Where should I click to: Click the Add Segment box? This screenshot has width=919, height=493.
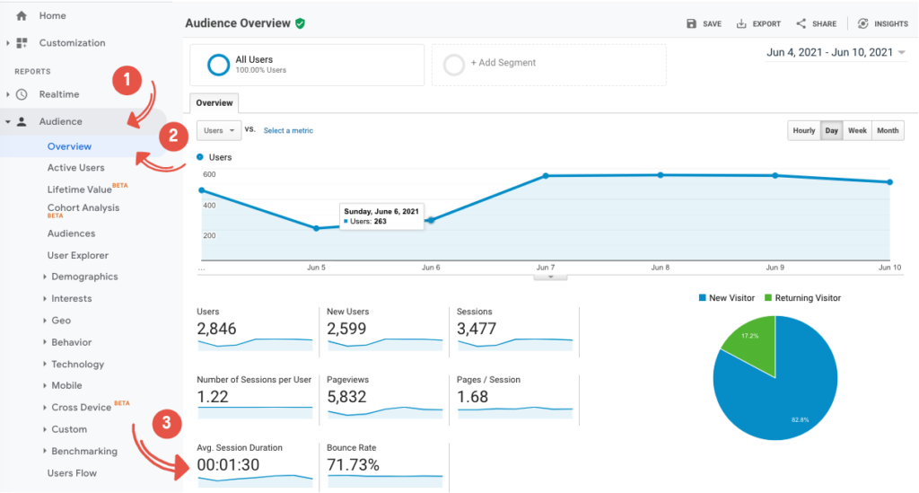(548, 64)
